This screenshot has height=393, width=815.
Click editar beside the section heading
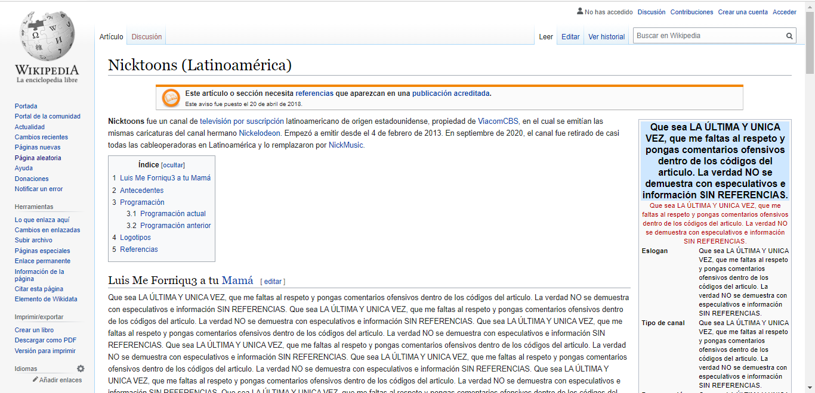point(273,282)
